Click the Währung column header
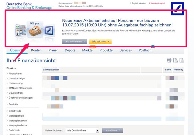 point(178,70)
